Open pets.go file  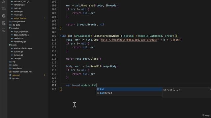(x=17, y=58)
